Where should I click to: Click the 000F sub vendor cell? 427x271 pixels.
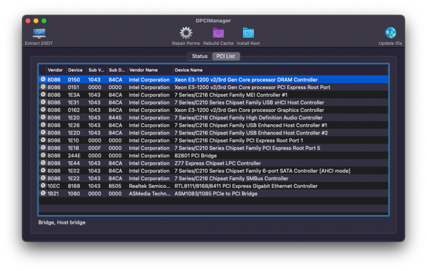tap(94, 148)
